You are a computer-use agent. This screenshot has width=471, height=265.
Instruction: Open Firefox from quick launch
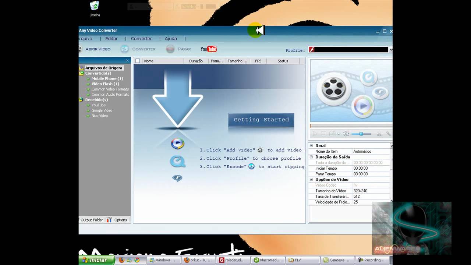click(122, 260)
